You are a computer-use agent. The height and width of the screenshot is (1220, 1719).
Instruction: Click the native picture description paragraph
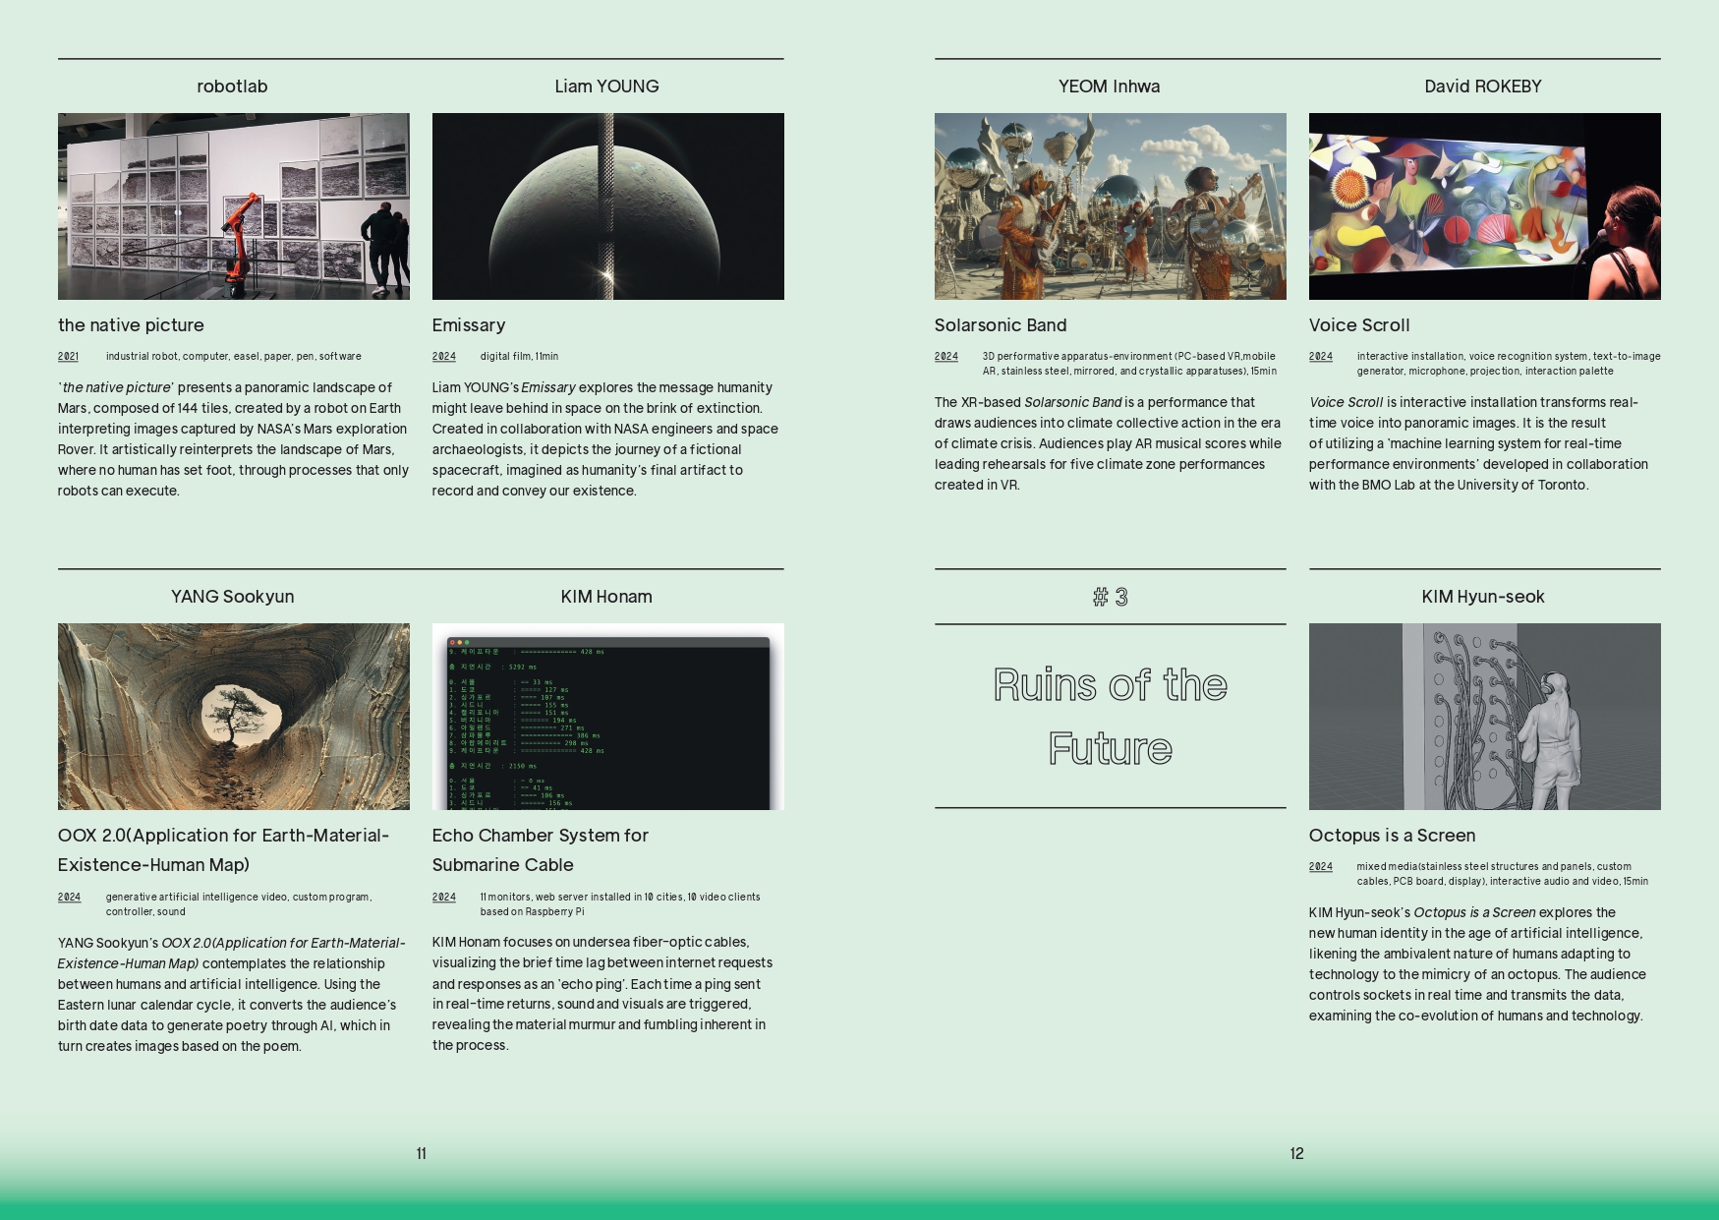tap(234, 439)
